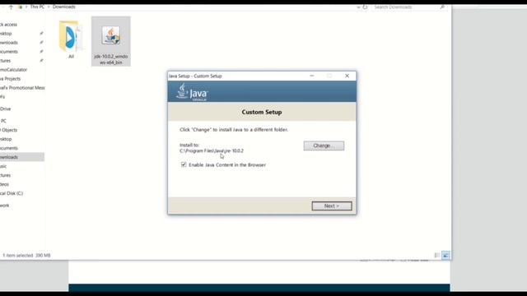Viewport: 527px width, 296px height.
Task: Click the search magnifier icon in Explorer
Action: (x=443, y=7)
